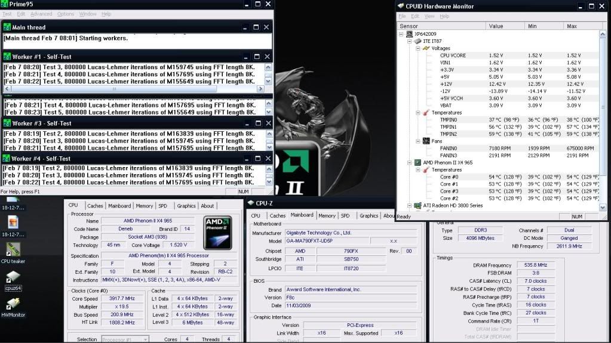Click the Fans icon in sensor tree
Viewport: 611px width, 343px height.
tap(426, 141)
